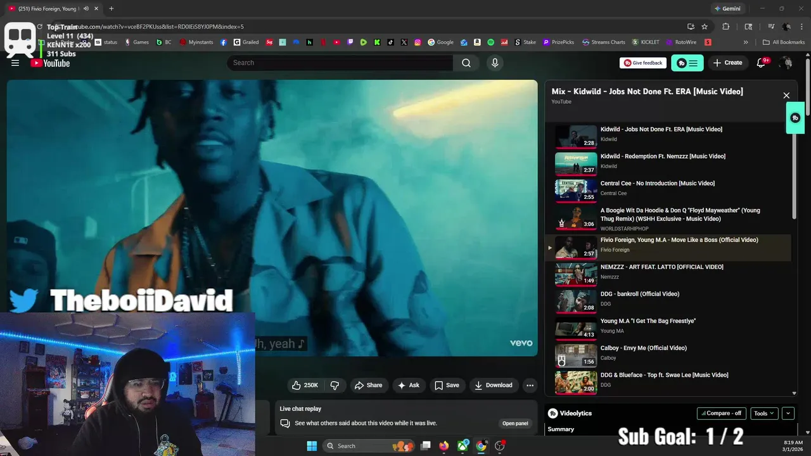Open the X bookmark icon
The height and width of the screenshot is (456, 811).
point(404,42)
